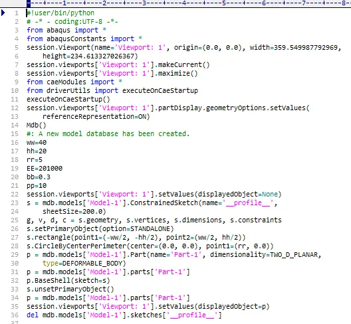The image size is (351, 324).
Task: Click the 'Mdb()' statement
Action: tap(37, 125)
